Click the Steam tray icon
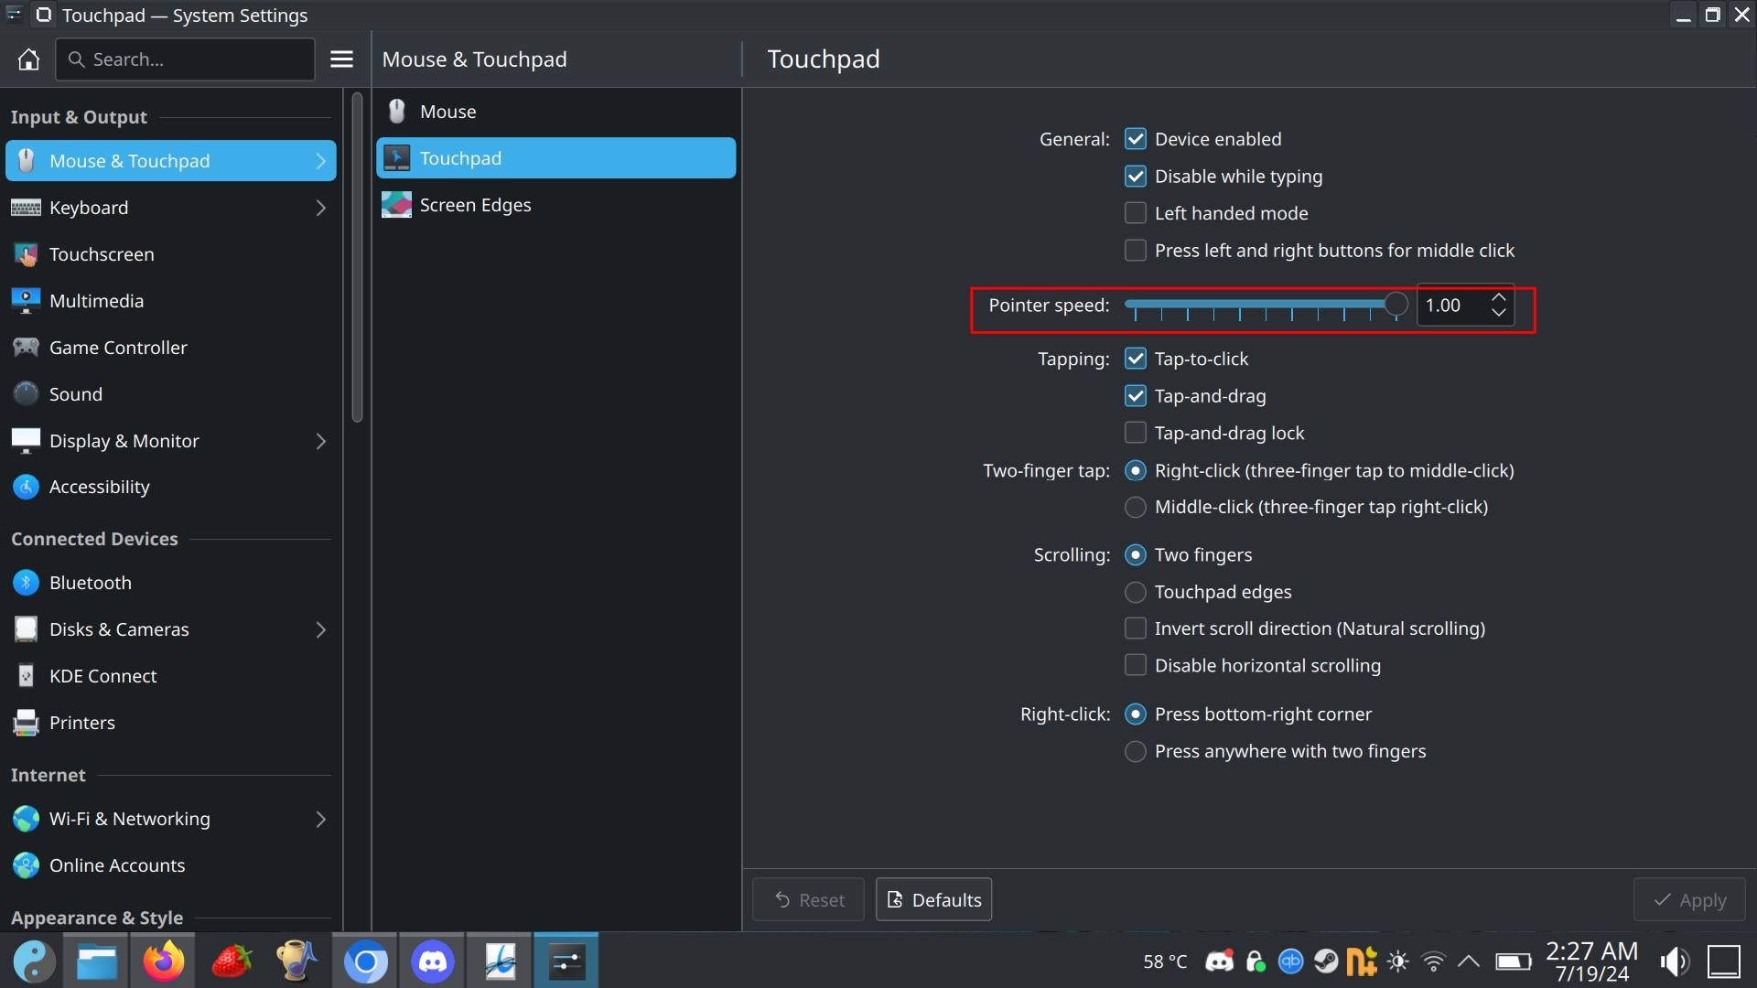 1325,961
